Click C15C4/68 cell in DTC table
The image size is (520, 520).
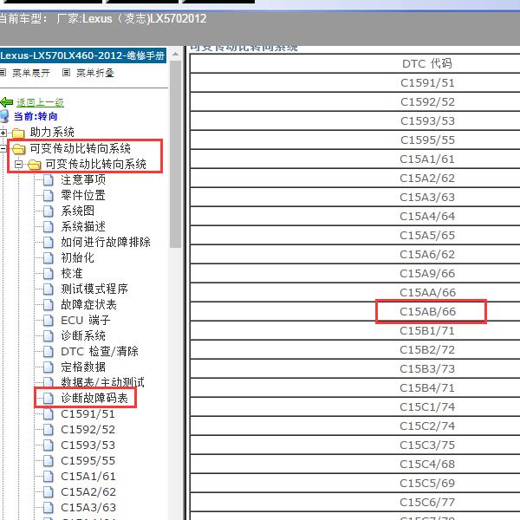pos(427,464)
